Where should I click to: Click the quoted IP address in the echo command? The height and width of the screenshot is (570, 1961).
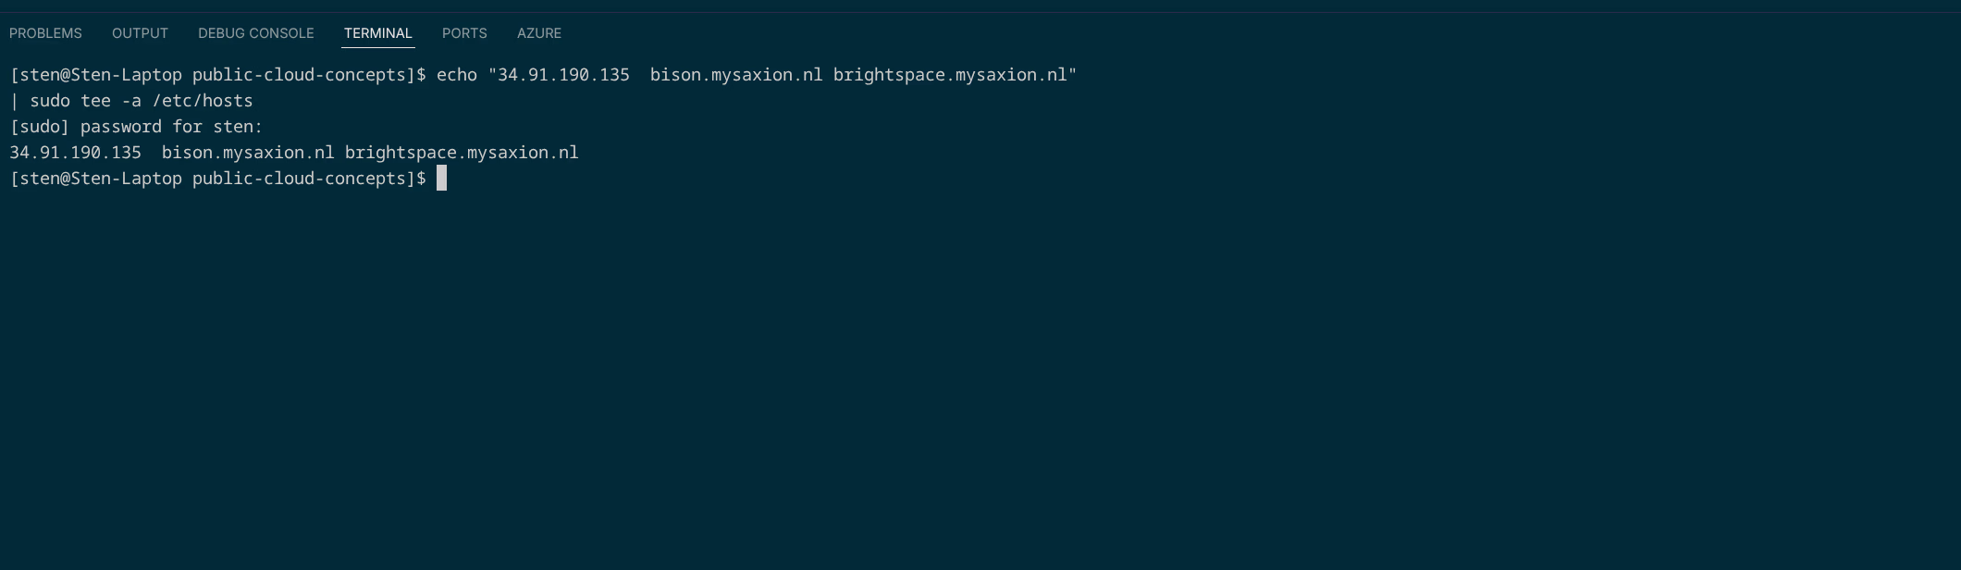[x=563, y=75]
